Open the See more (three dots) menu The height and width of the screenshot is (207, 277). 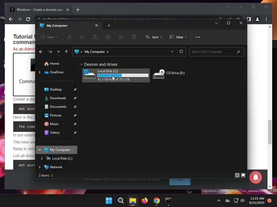[198, 37]
